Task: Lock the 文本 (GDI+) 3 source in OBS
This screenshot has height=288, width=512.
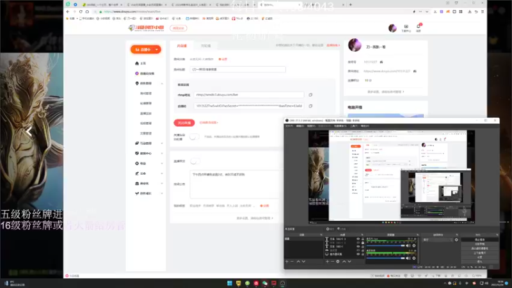Action: 362,239
